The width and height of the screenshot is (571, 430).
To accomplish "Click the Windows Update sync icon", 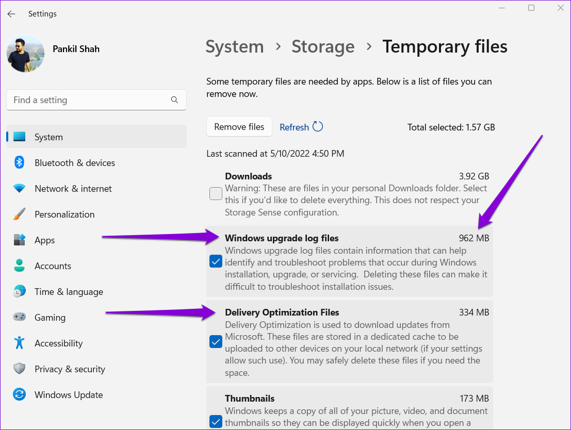I will point(19,394).
